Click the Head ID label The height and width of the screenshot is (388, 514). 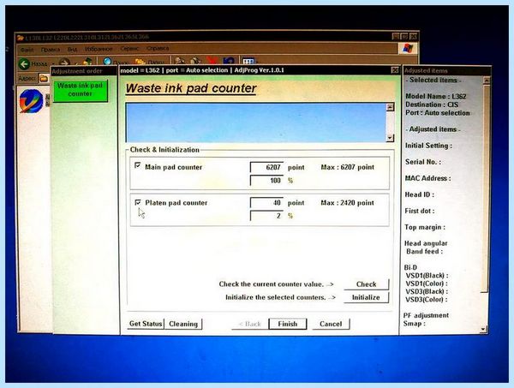[x=419, y=194]
